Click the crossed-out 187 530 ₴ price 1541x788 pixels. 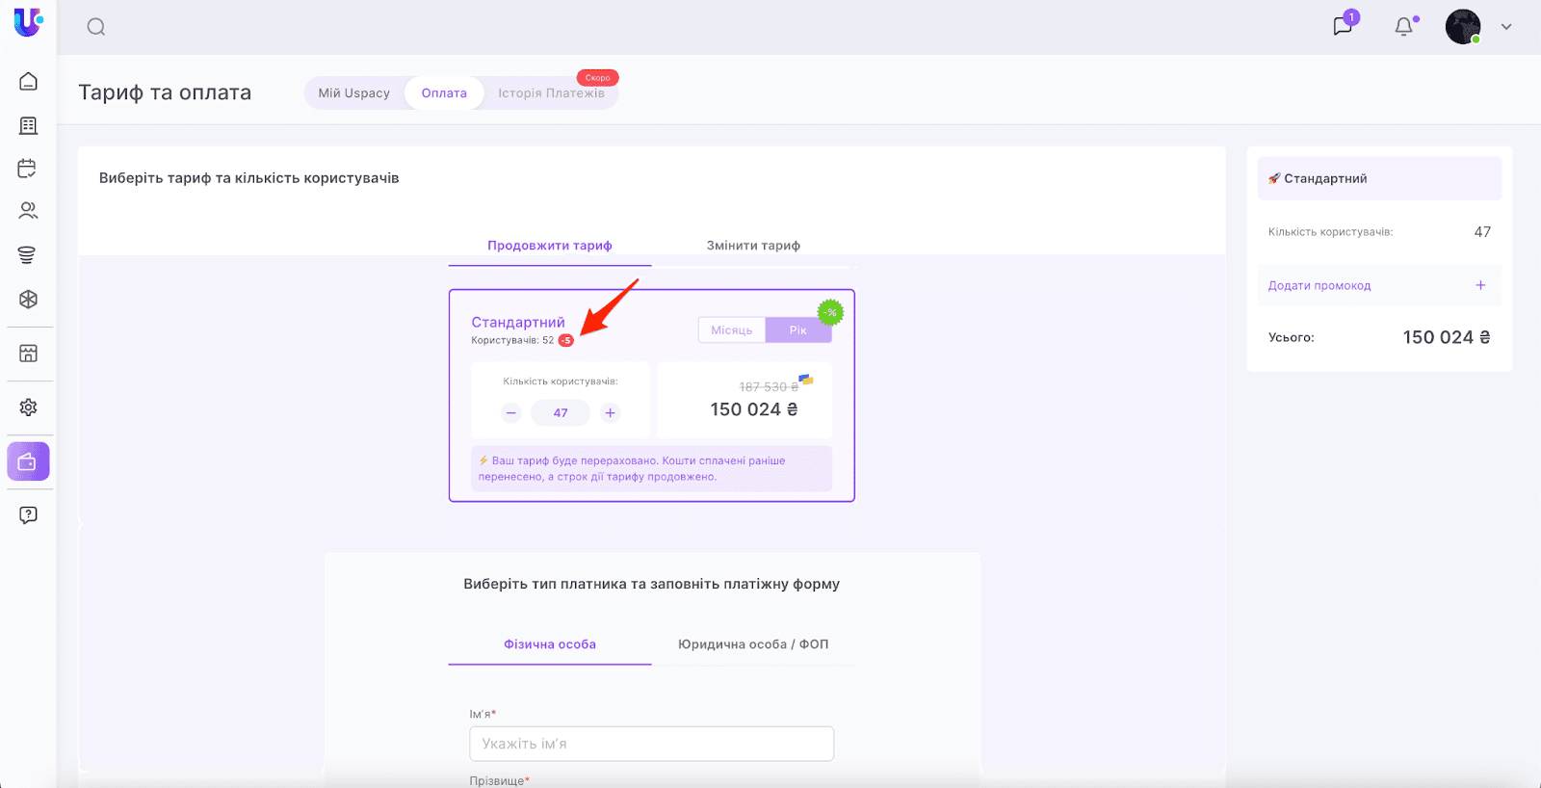click(x=768, y=387)
